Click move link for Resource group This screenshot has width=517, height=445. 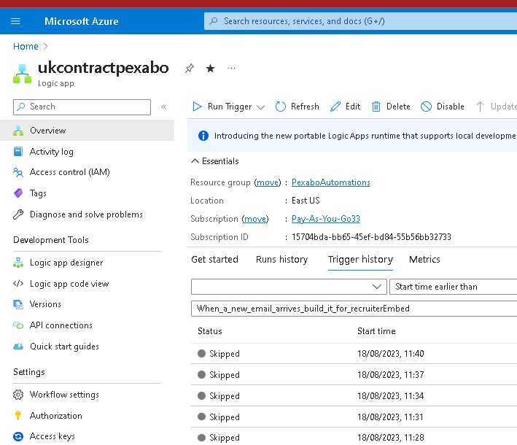[268, 182]
